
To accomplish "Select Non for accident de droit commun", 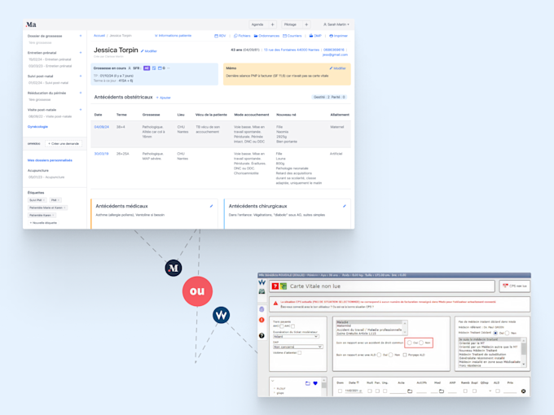I will click(x=421, y=343).
